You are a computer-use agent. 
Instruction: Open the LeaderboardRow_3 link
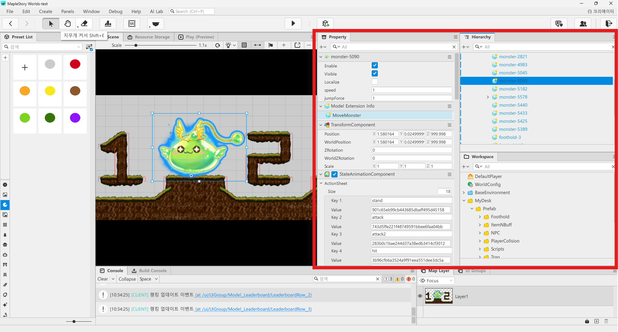click(x=253, y=309)
